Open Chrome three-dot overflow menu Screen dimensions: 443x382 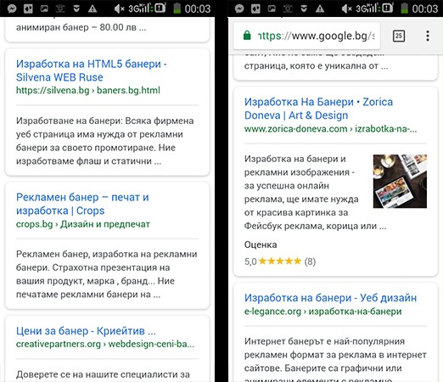pyautogui.click(x=428, y=36)
